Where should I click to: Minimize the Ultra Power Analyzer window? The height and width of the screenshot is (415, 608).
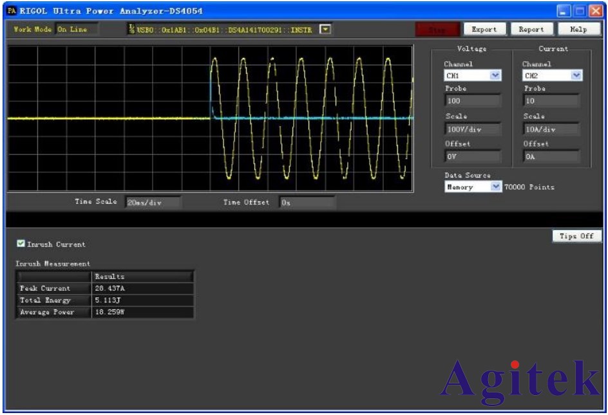pos(563,10)
